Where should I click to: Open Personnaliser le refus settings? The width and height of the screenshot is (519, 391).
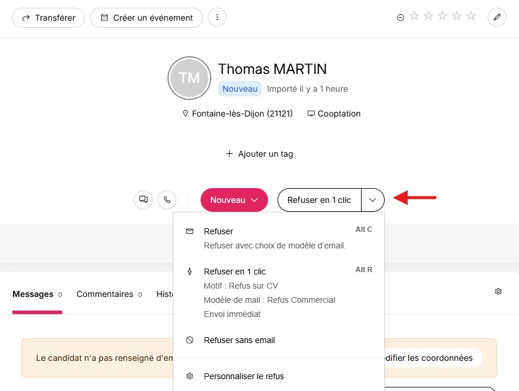(x=279, y=376)
